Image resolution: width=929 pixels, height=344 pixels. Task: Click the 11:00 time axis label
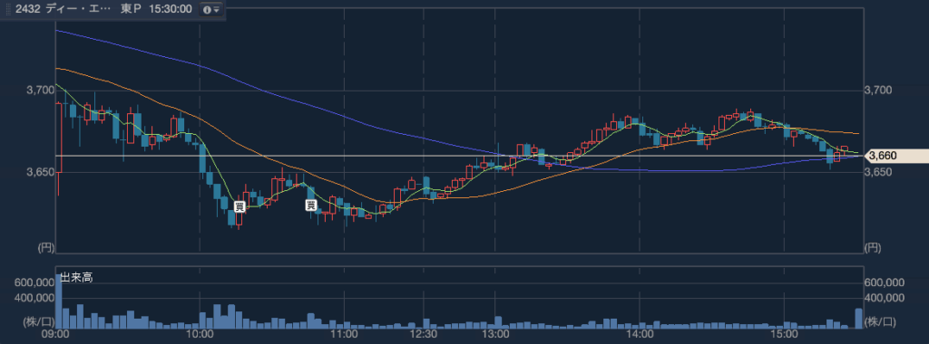[x=344, y=335]
